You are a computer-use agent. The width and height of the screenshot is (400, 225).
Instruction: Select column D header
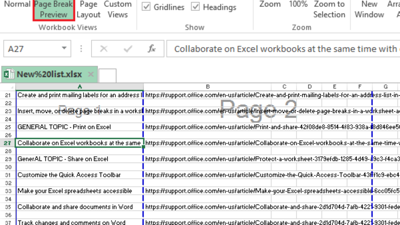[x=309, y=86]
